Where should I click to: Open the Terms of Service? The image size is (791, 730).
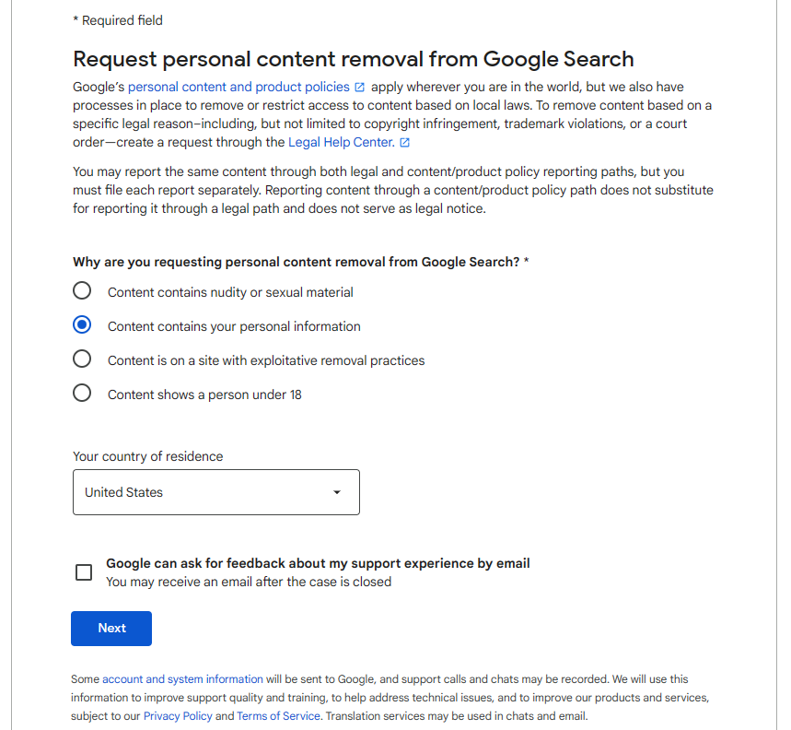(x=278, y=715)
